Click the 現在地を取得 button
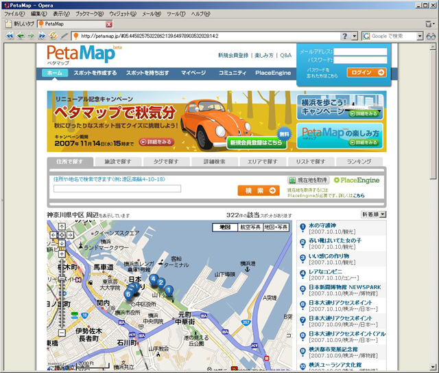Viewport: 439px width, 373px height. coord(309,180)
